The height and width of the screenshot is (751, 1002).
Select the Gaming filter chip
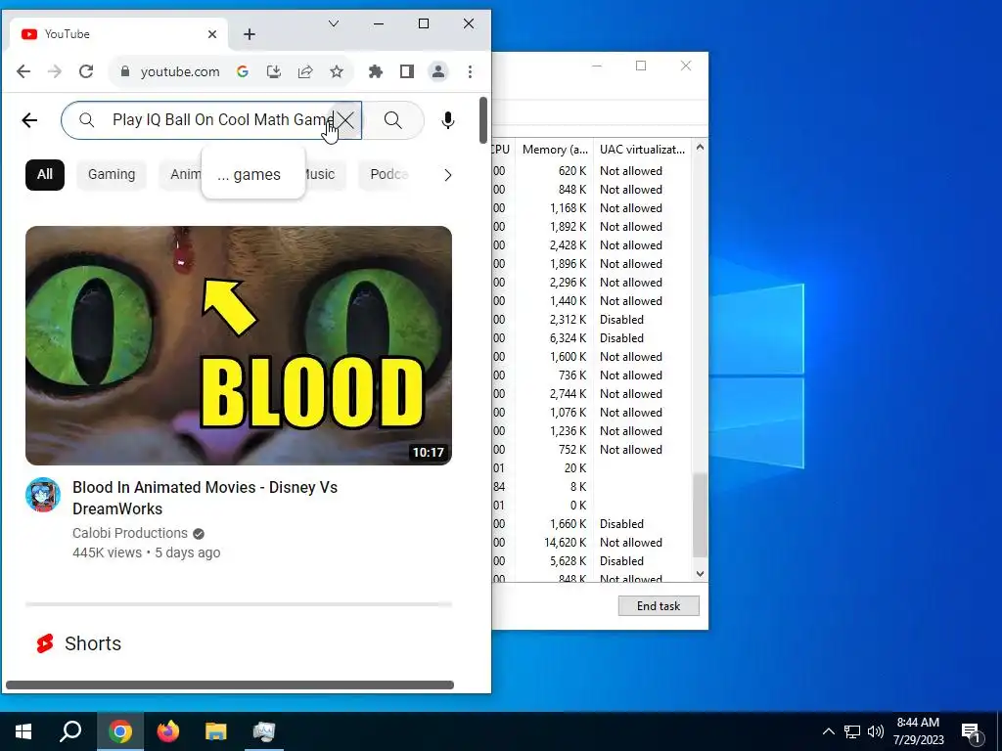point(112,174)
